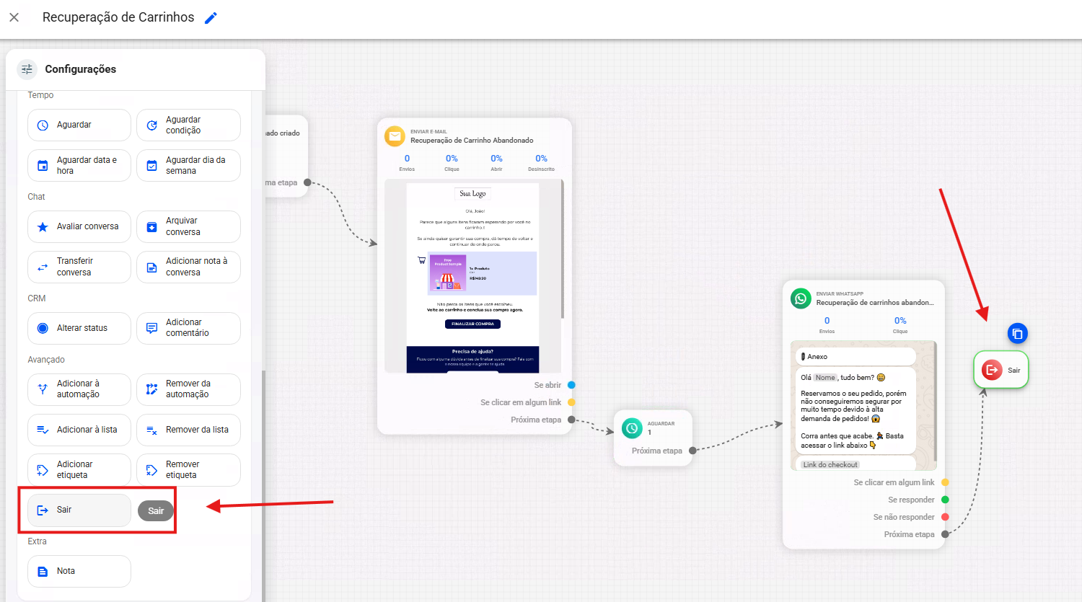Screen dimensions: 1082x602
Task: Click the WhatsApp node's yellow link-click connector
Action: pos(945,482)
